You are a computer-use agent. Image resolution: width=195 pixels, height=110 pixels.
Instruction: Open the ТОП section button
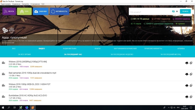coord(25,11)
